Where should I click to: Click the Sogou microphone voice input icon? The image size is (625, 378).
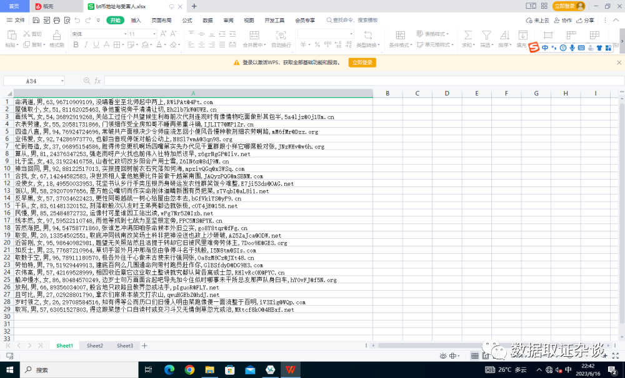[x=572, y=48]
